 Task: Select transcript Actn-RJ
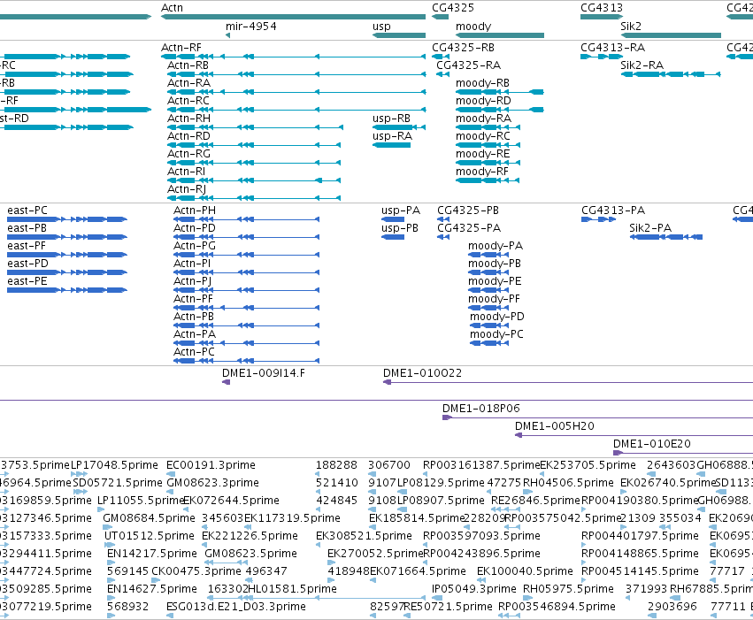(x=187, y=189)
